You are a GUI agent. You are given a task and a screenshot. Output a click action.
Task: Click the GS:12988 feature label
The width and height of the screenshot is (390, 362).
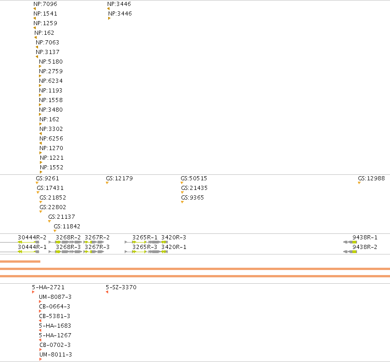371,178
